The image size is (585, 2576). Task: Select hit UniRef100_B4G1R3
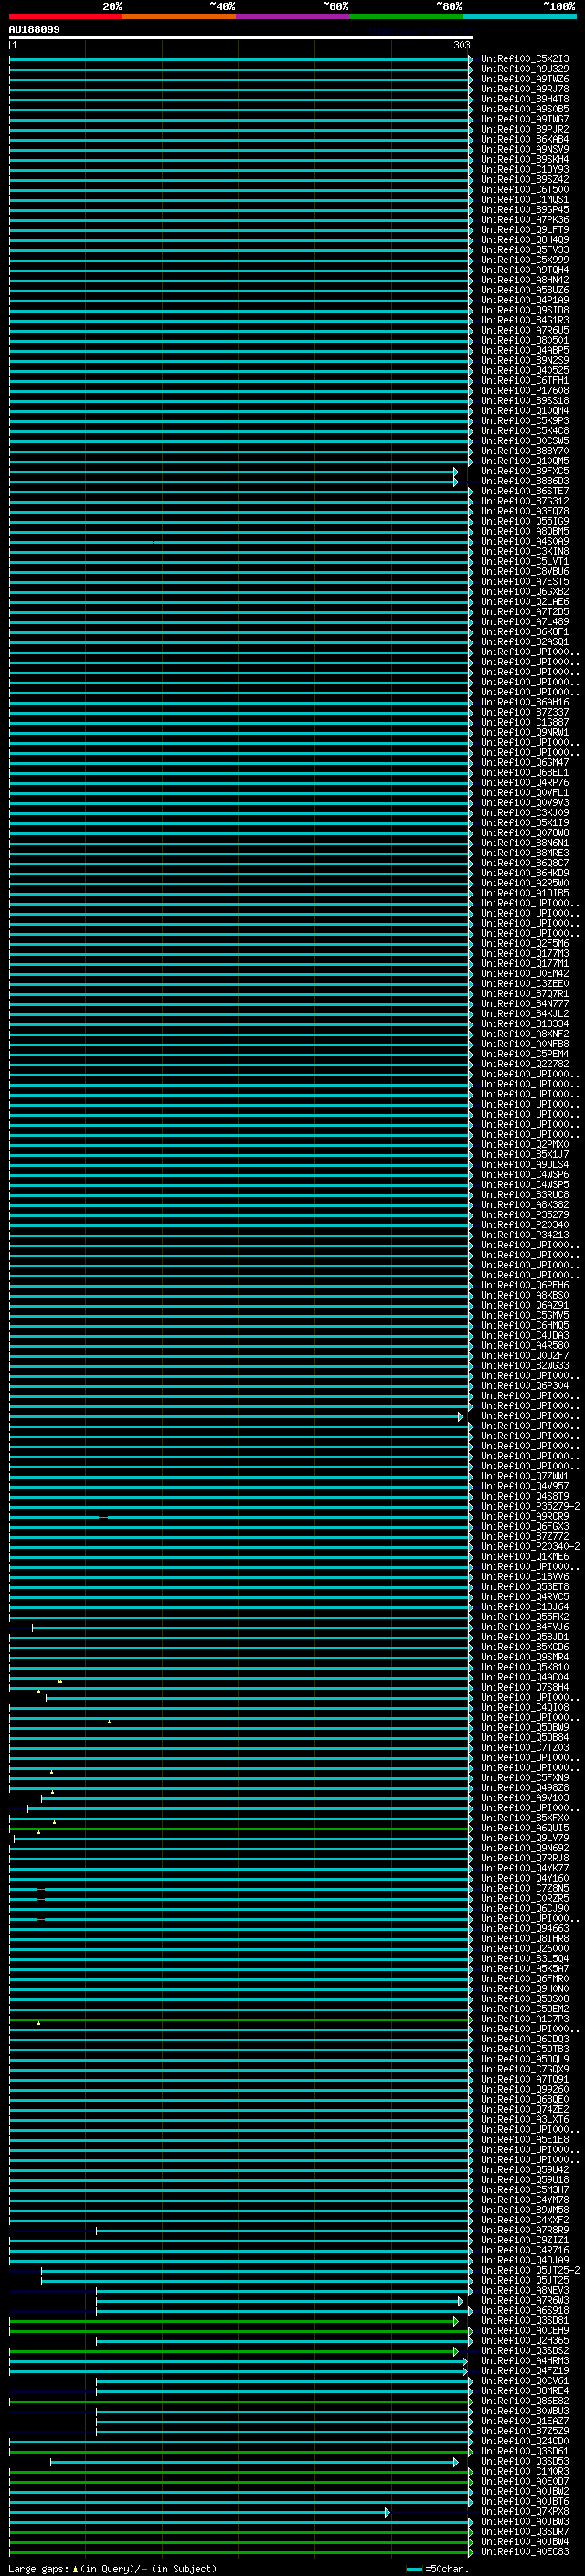coord(525,320)
